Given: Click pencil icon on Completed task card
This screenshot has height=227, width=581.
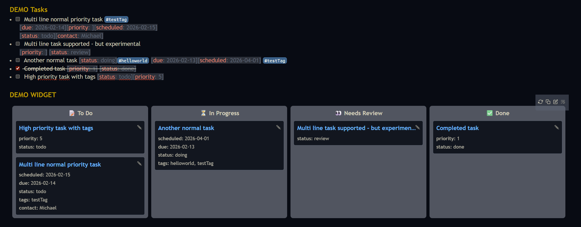Looking at the screenshot, I should (x=557, y=127).
